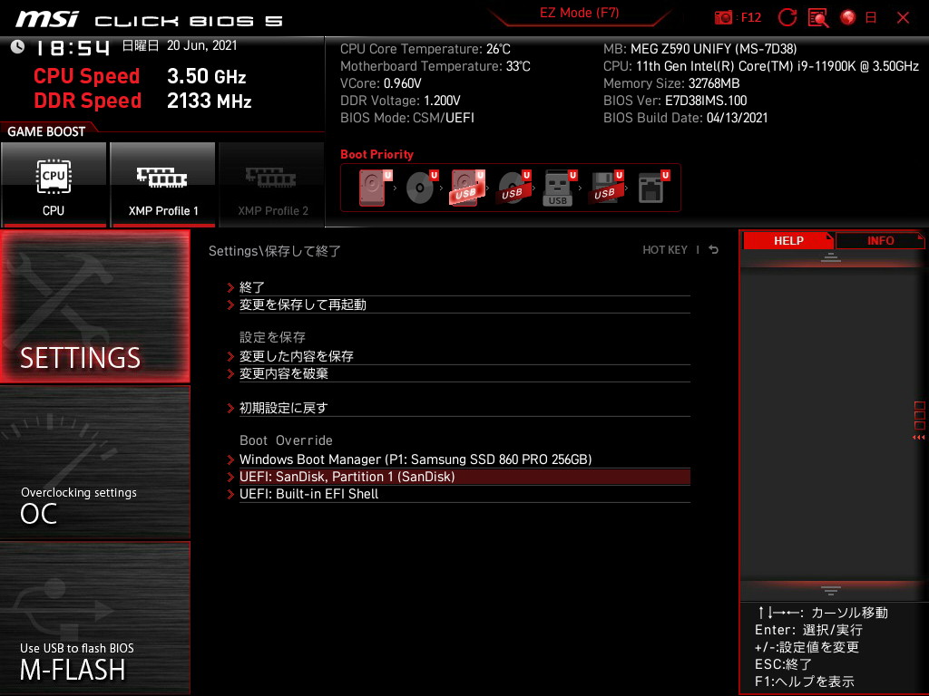Select 変更した内容を保存
The height and width of the screenshot is (696, 929).
(x=464, y=356)
